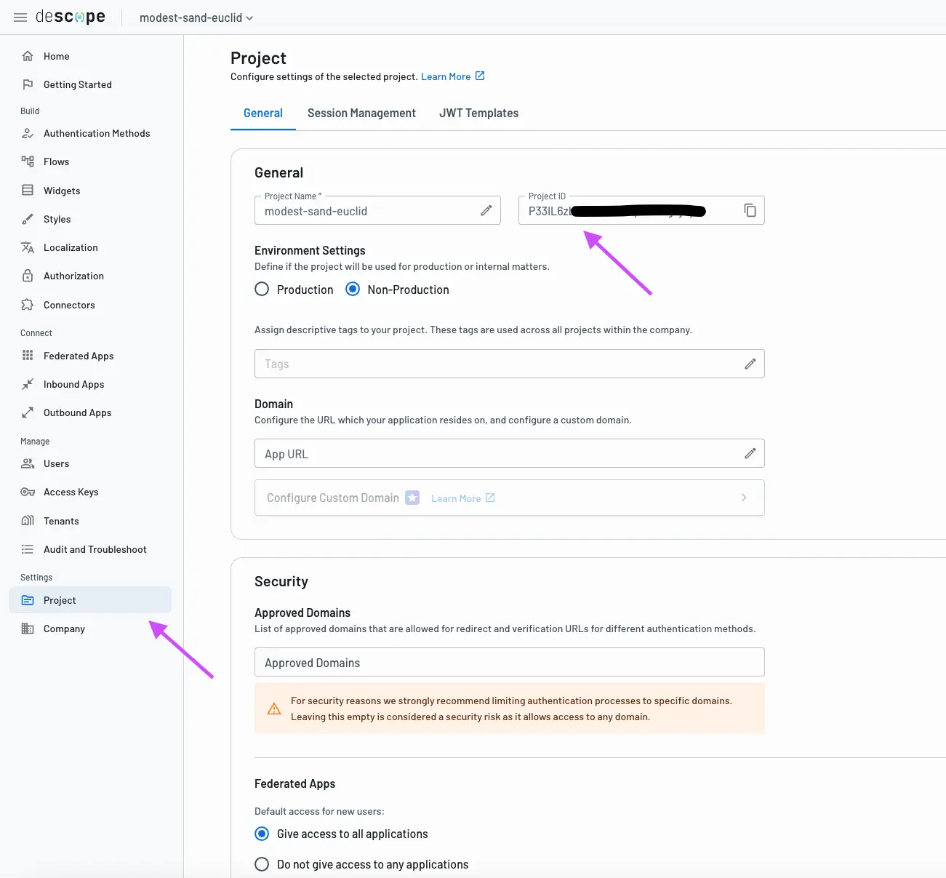This screenshot has width=946, height=878.
Task: Click the Access Keys key icon
Action: 28,492
